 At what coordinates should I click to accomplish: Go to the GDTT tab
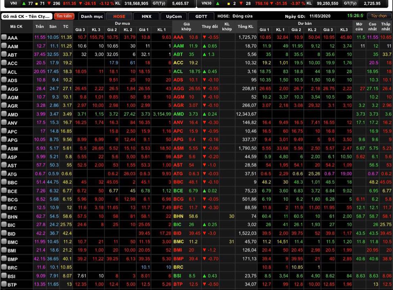[x=201, y=16]
